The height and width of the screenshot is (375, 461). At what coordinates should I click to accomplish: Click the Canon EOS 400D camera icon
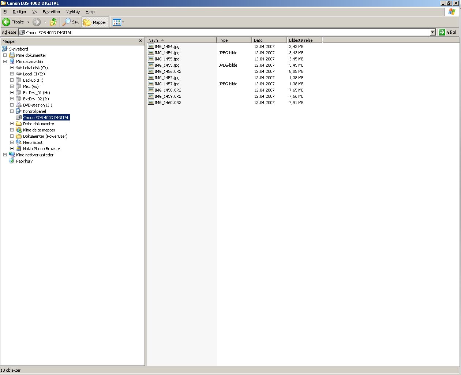coord(19,117)
